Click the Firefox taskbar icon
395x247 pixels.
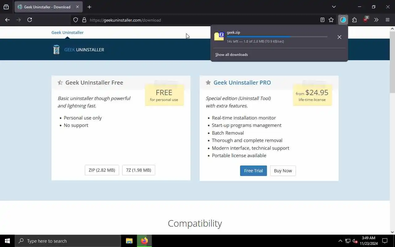tap(144, 241)
